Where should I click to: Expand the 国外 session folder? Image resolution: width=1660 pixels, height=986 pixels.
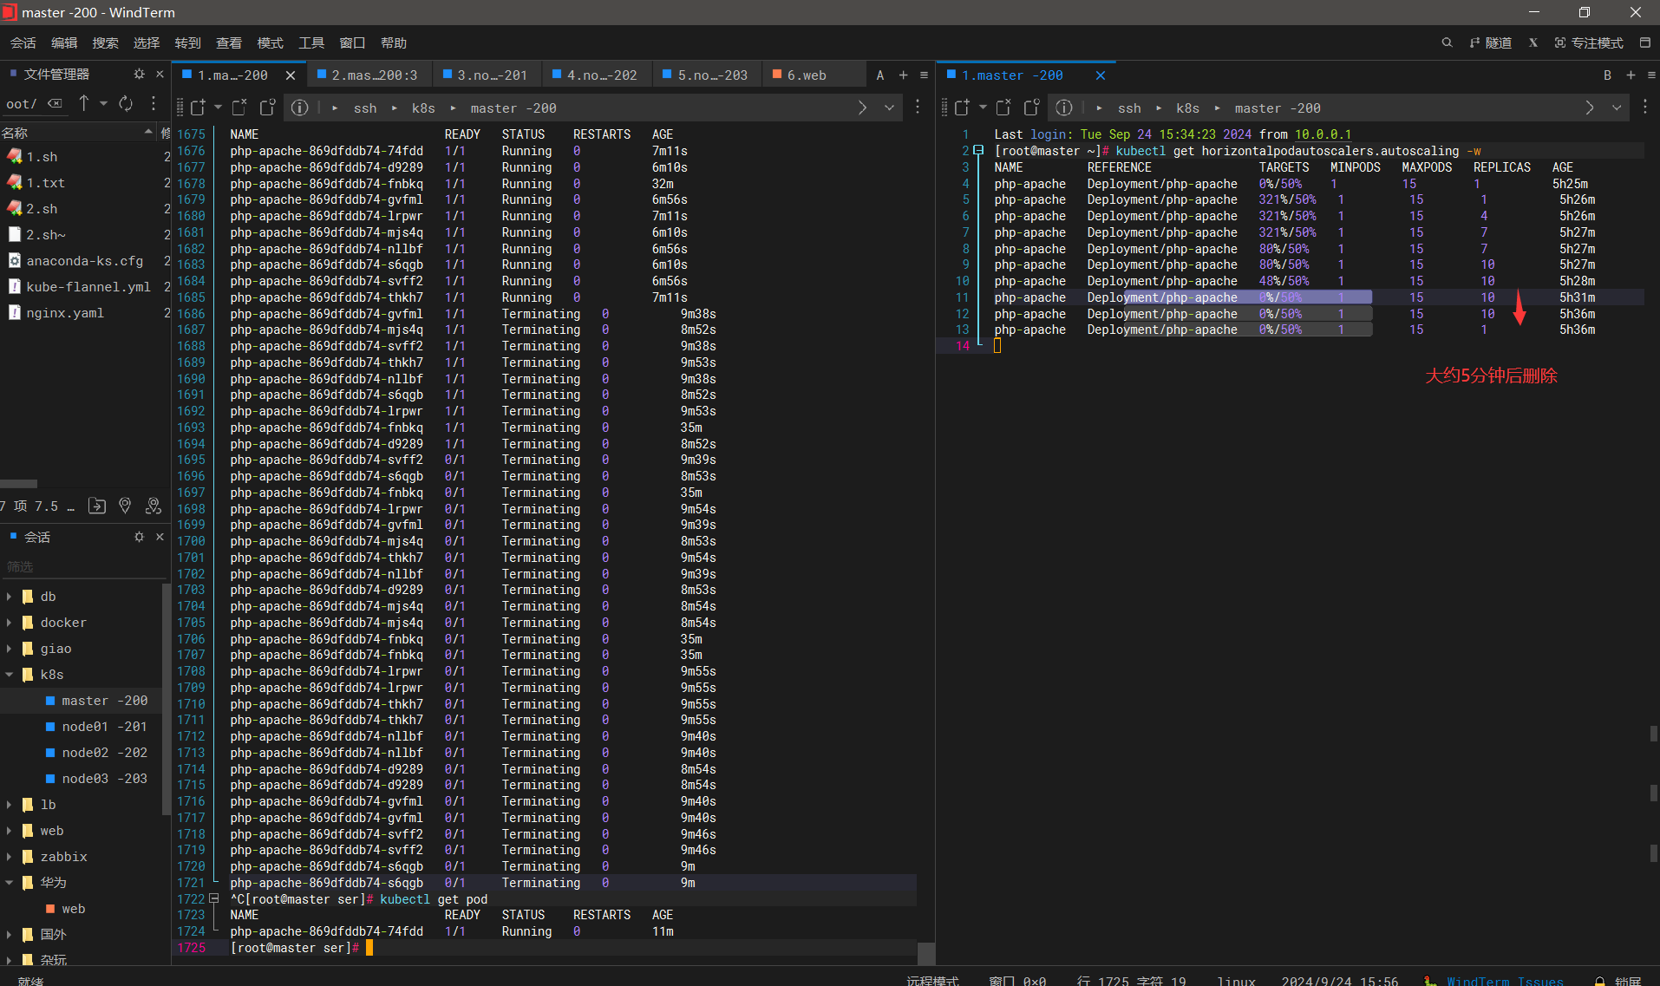click(x=9, y=935)
